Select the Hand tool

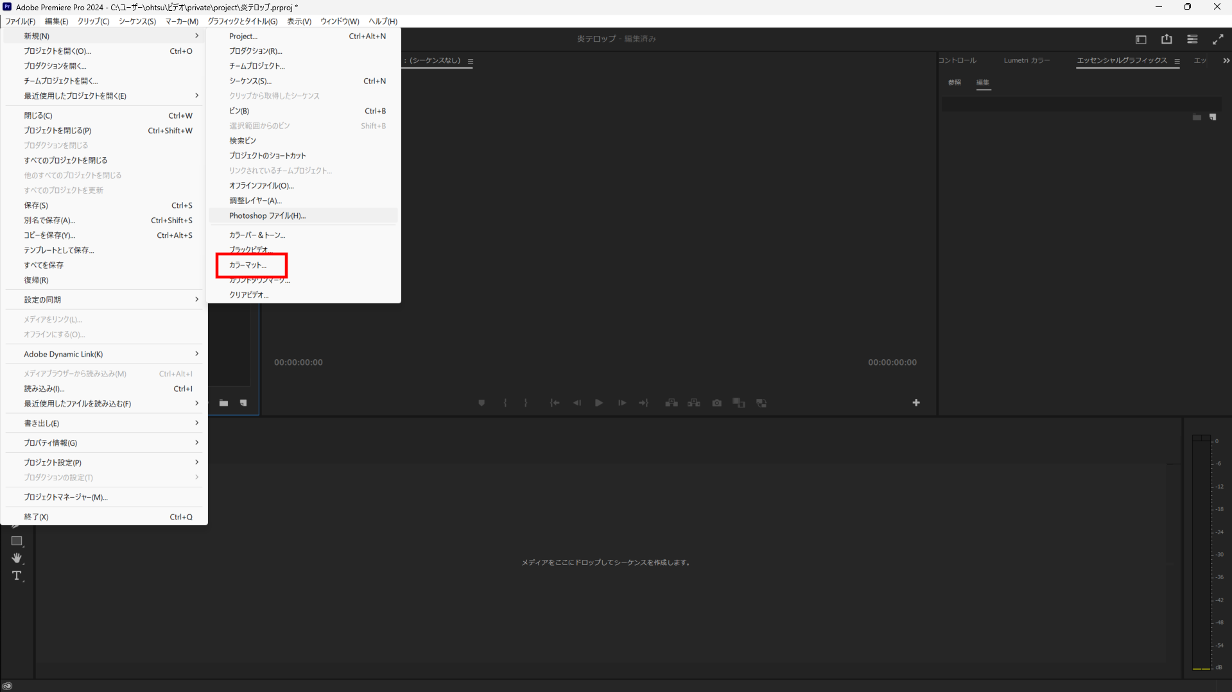point(17,558)
